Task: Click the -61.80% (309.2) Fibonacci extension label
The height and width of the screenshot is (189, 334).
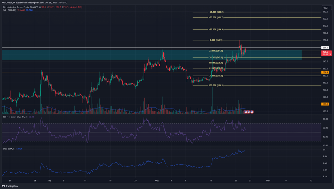Action: pyautogui.click(x=216, y=12)
